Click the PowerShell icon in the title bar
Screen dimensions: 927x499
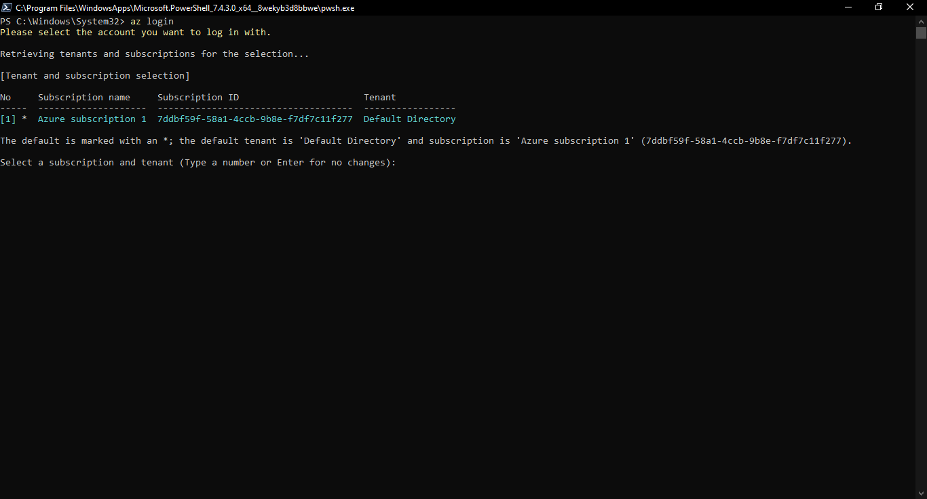(x=6, y=7)
